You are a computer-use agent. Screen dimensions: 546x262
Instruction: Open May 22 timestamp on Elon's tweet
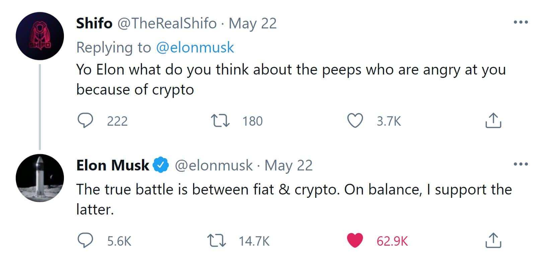tap(289, 165)
